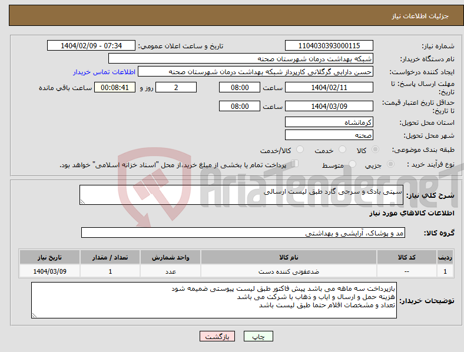Viewport: 464px width, 352px height.
Task: Click the price validity time 08:00 field
Action: point(240,106)
